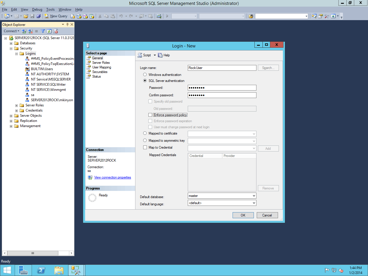Click the Web Browser toolbar icon
The height and width of the screenshot is (276, 368).
[333, 16]
